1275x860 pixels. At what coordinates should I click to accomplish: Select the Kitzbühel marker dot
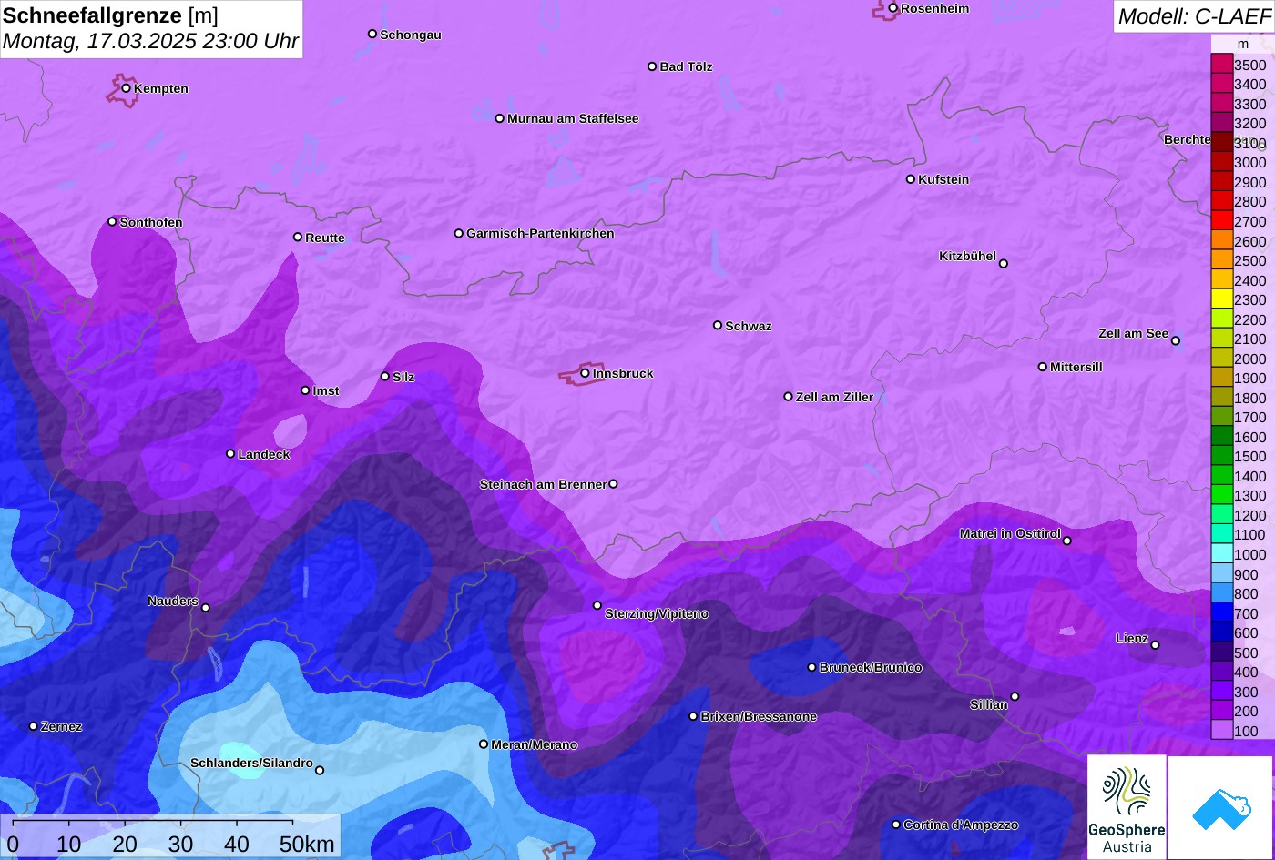(1004, 264)
